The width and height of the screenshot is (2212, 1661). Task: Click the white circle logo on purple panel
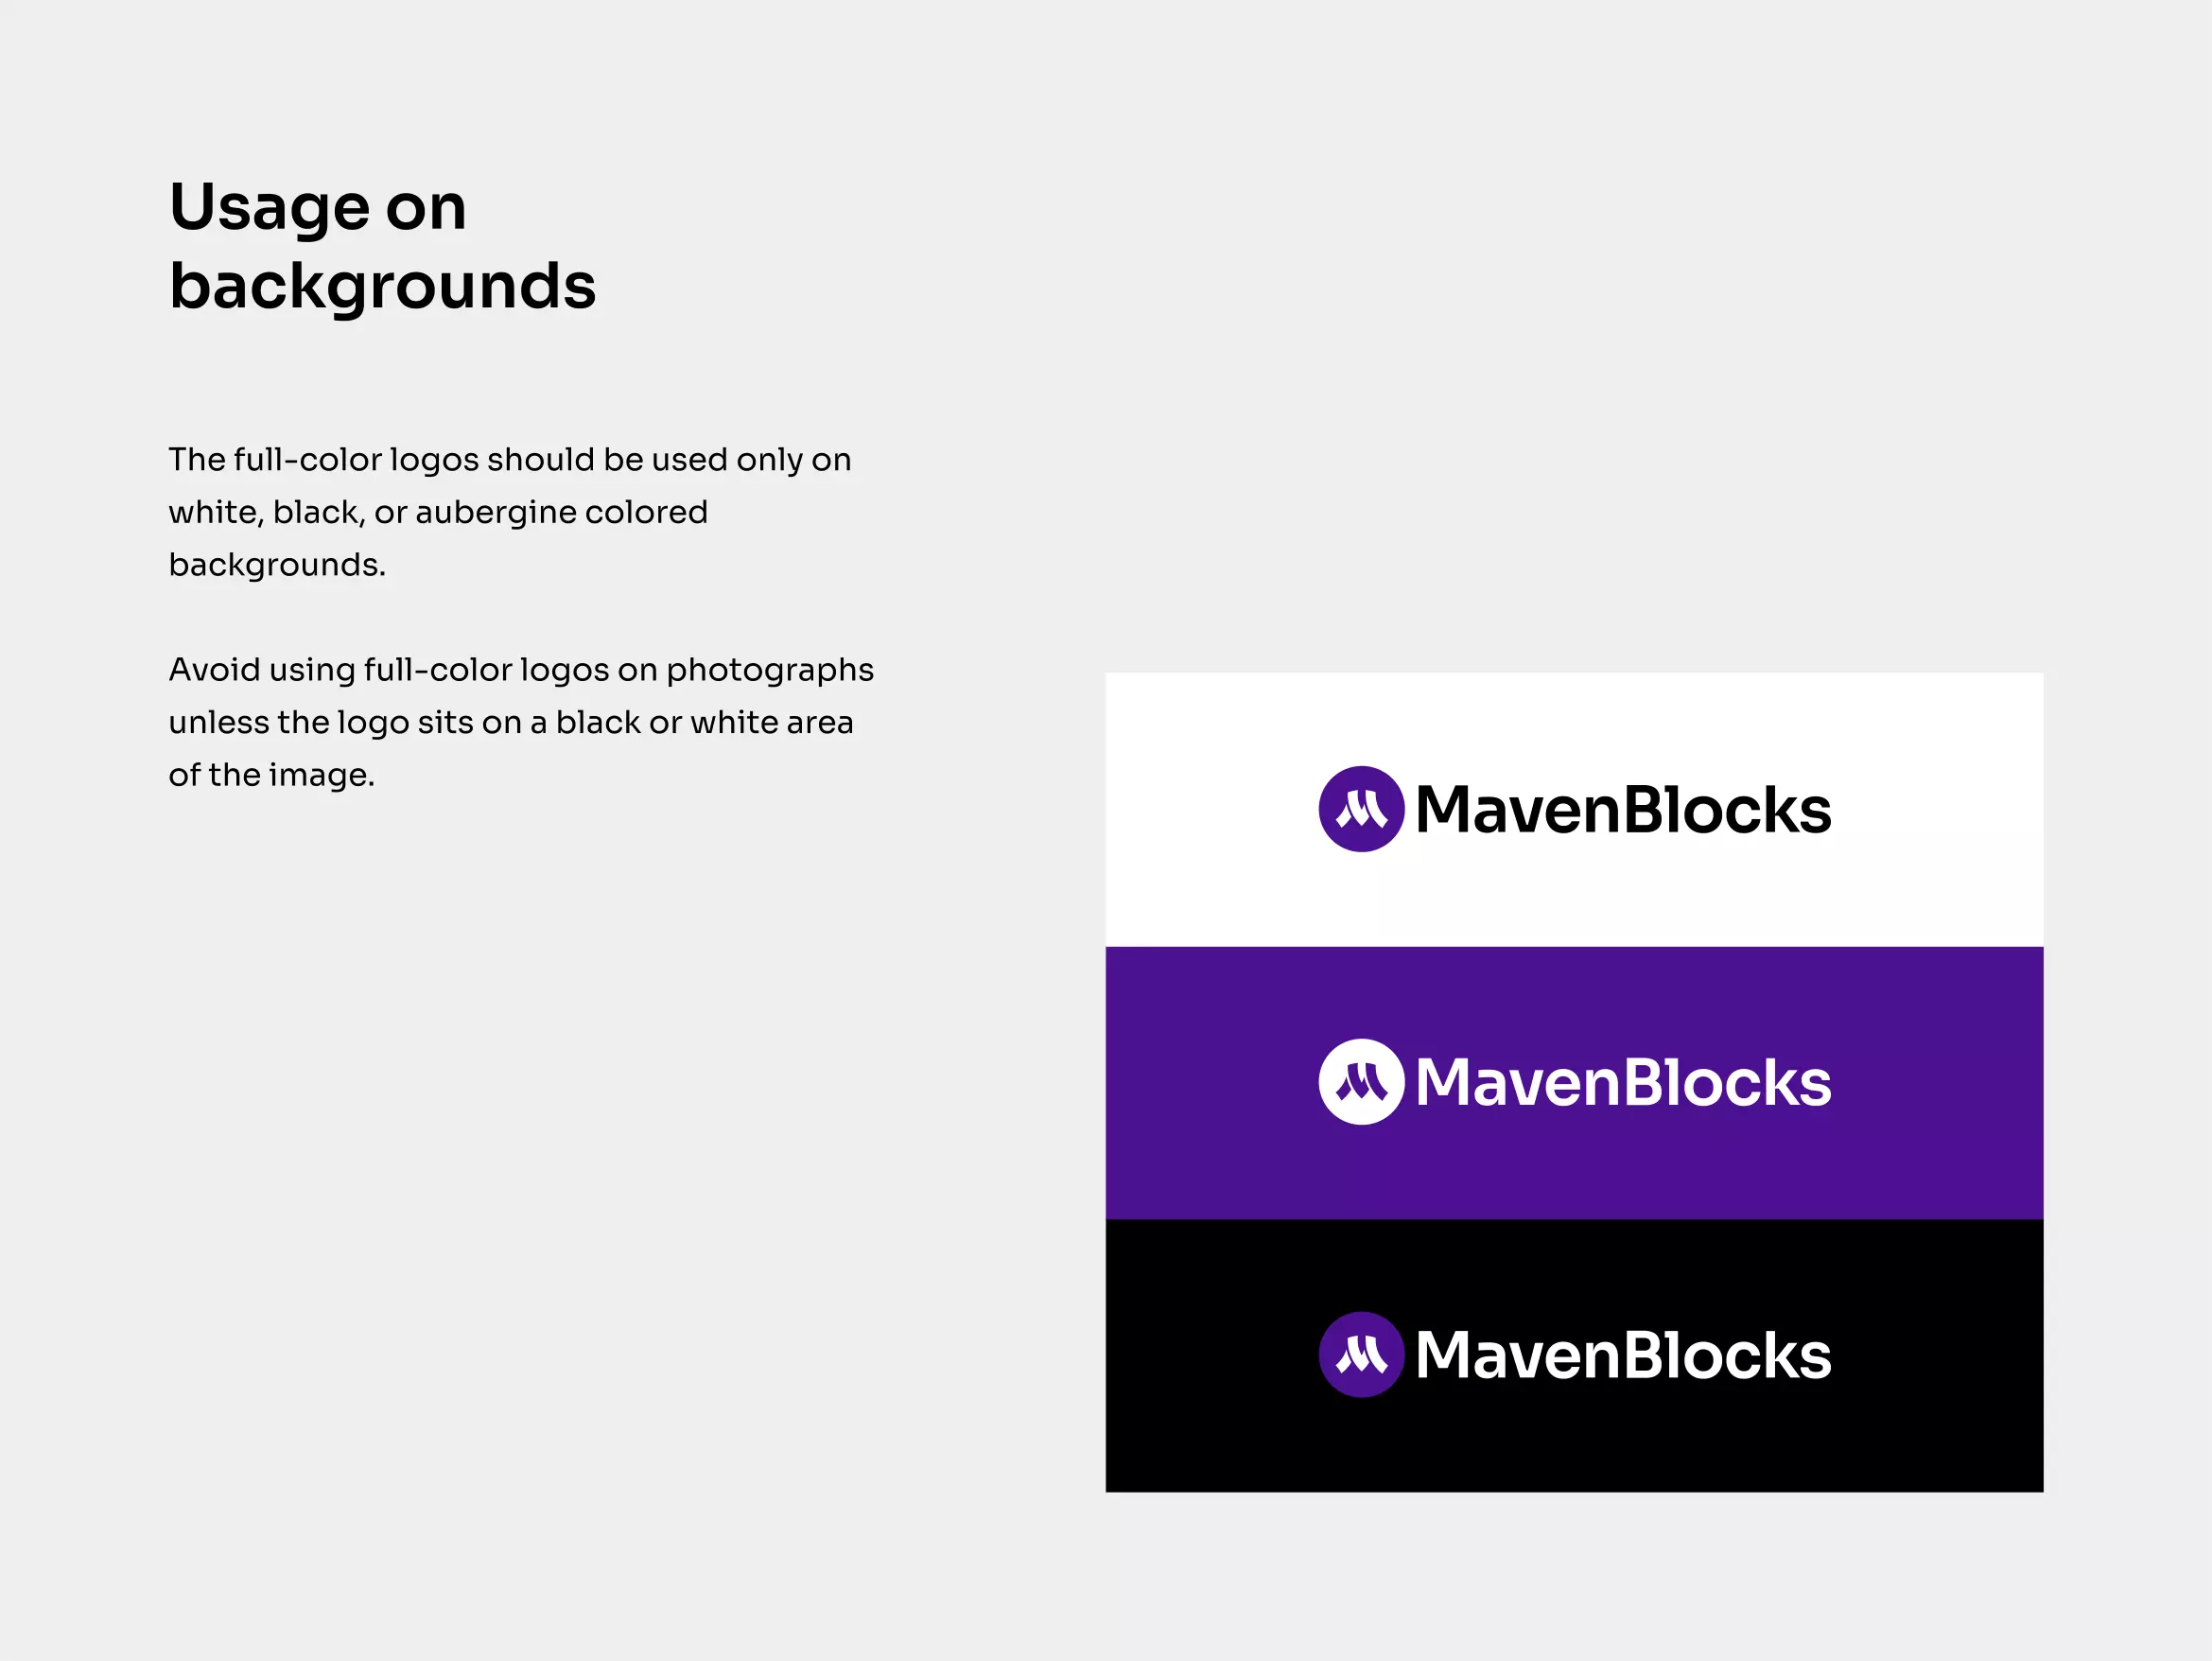(1361, 1082)
